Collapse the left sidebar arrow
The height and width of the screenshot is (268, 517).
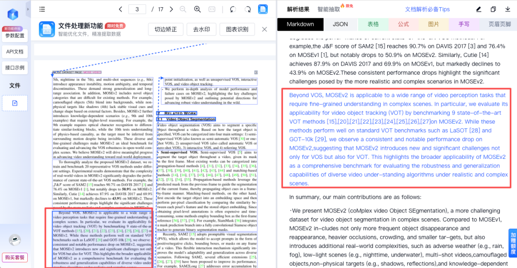(28, 9)
